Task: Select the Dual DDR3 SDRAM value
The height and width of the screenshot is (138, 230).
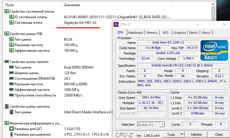Action: (x=79, y=67)
